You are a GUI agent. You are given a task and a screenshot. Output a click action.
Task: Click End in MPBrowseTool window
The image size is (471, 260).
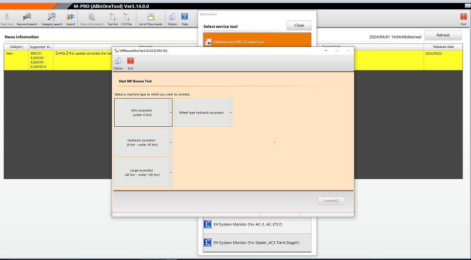(130, 64)
